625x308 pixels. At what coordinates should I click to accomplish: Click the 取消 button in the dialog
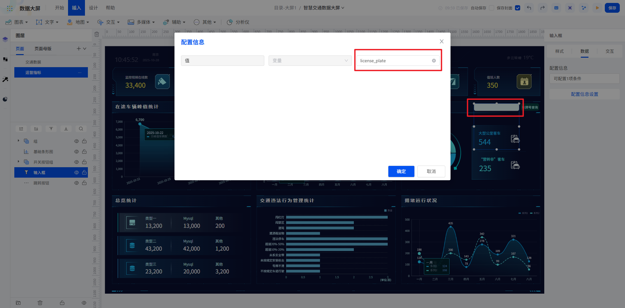431,171
